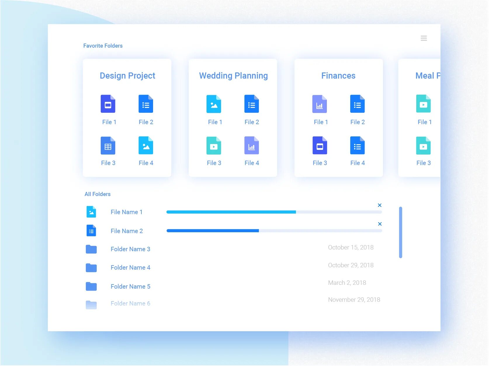Open the hamburger menu icon
The image size is (489, 366).
pyautogui.click(x=424, y=38)
